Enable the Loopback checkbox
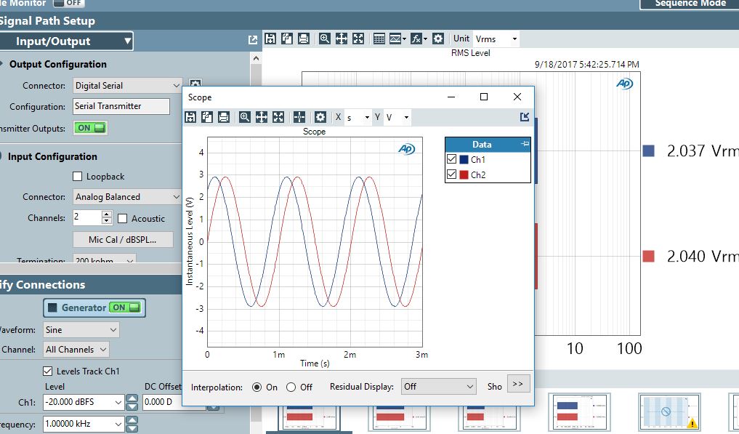The image size is (739, 434). click(78, 177)
